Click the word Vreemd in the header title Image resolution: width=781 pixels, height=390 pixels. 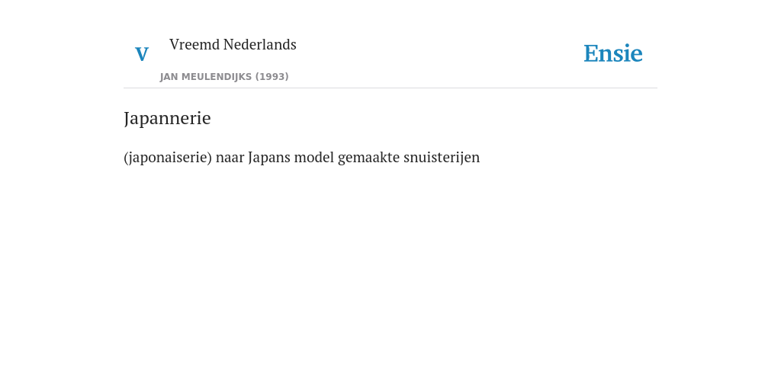tap(194, 44)
